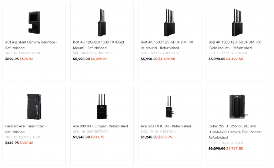The width and height of the screenshot is (274, 168).
Task: Open the Cube 755 encoder product image
Action: 237,106
